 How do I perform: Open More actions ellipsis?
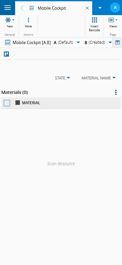click(28, 20)
